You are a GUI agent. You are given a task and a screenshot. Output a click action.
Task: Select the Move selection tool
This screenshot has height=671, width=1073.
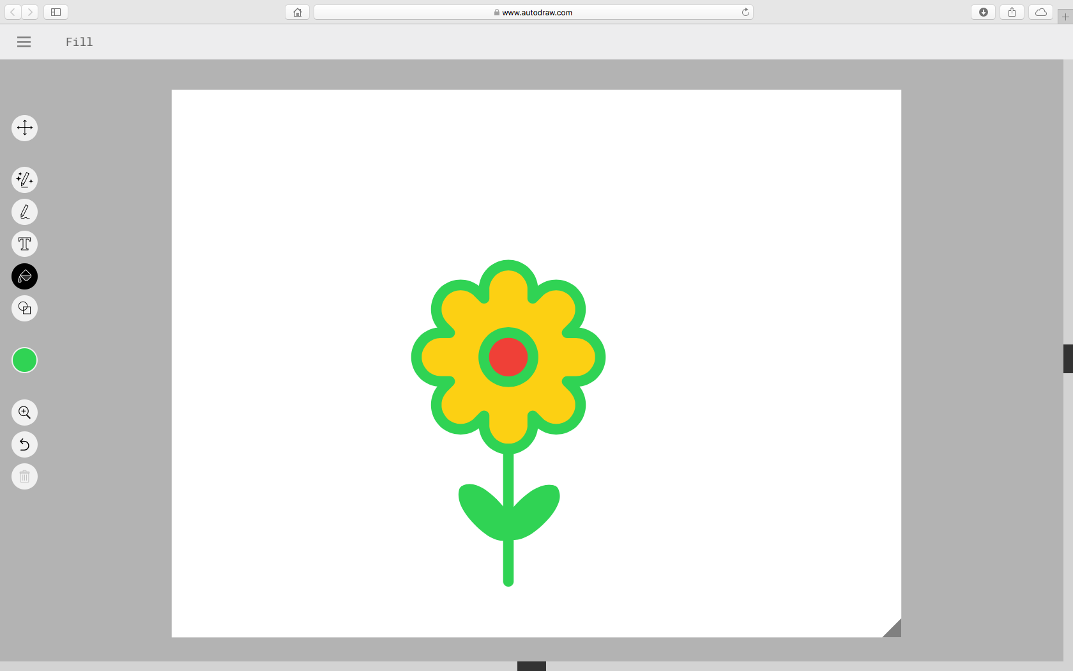pos(24,128)
